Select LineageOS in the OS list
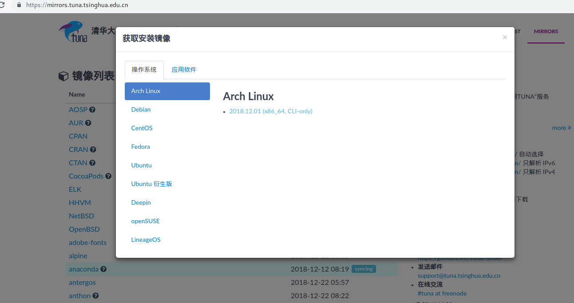Screen dimensions: 574x303 click(167, 240)
